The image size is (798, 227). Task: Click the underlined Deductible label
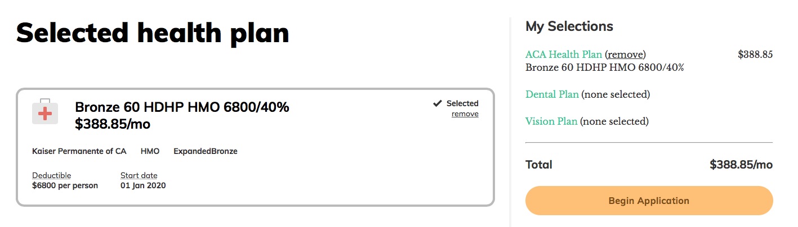click(52, 175)
